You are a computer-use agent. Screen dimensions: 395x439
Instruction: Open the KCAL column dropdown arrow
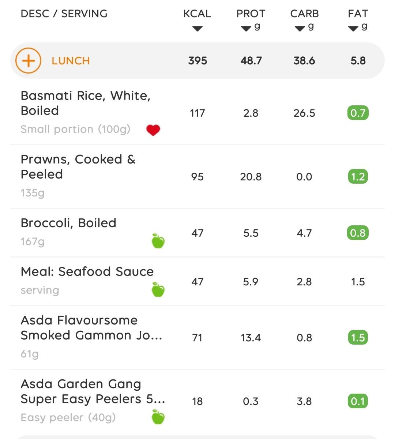point(197,29)
